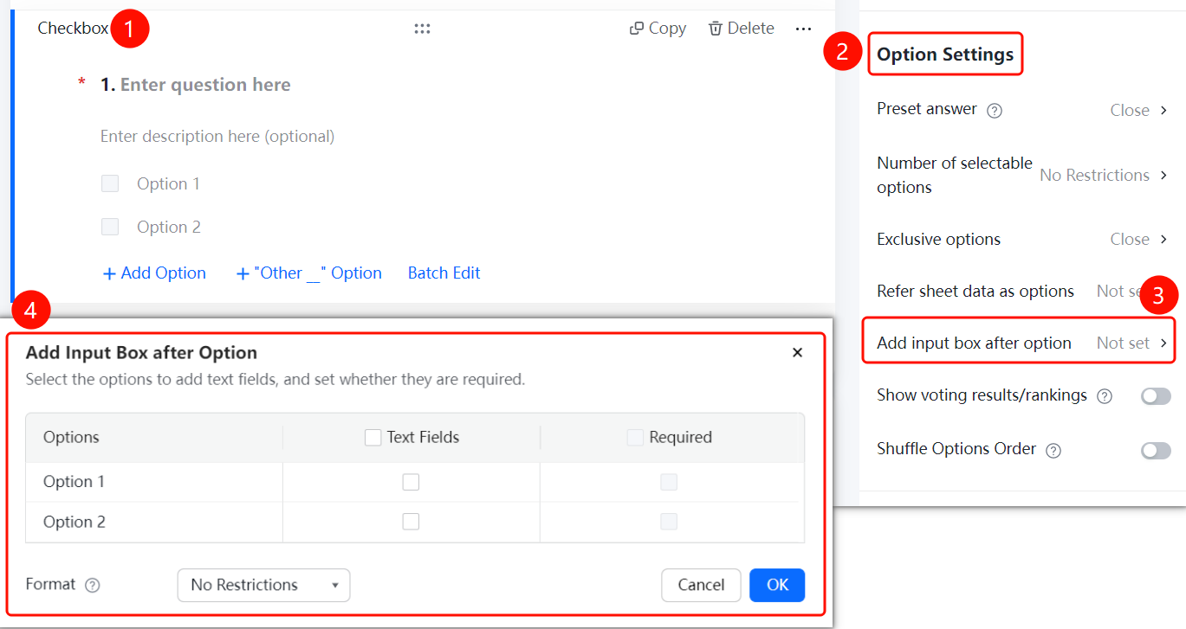This screenshot has height=629, width=1186.
Task: Confirm dialog with OK button
Action: tap(777, 585)
